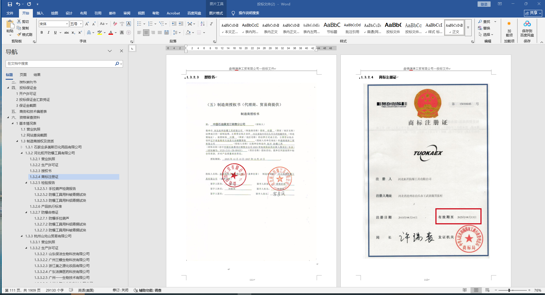Open the font size dropdown showing 五号
The height and width of the screenshot is (295, 545).
[x=81, y=24]
